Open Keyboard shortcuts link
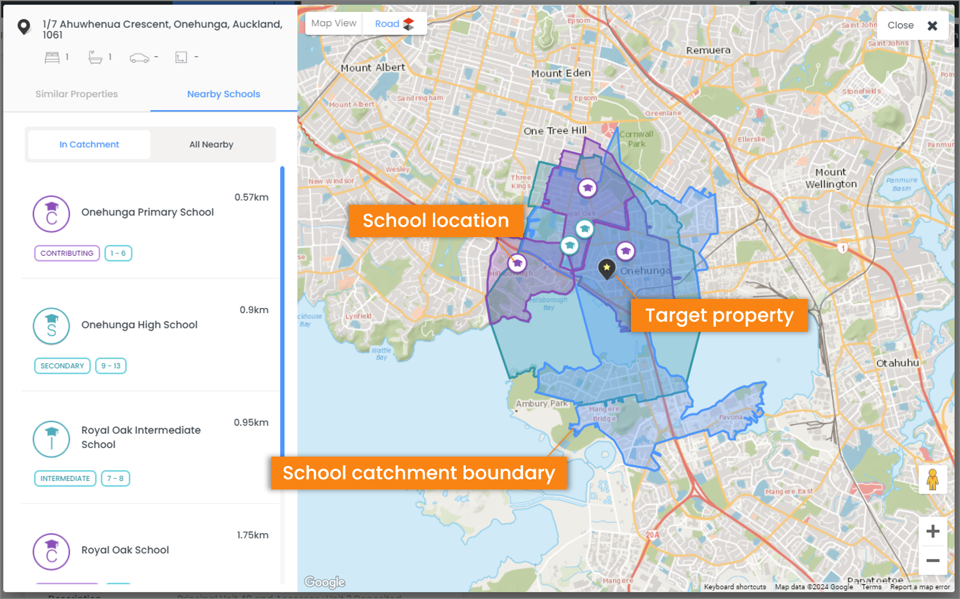The image size is (960, 599). [735, 587]
